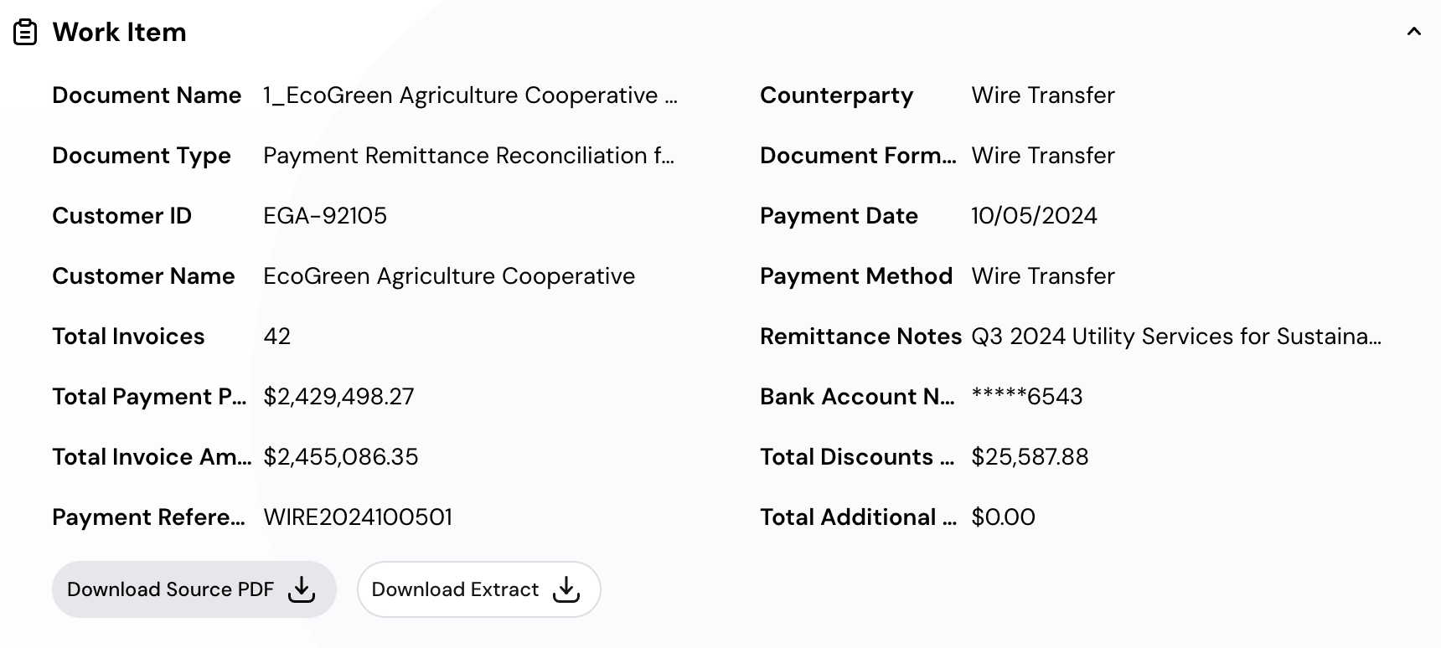Click the Download Extract button
This screenshot has height=648, width=1441.
coord(478,589)
